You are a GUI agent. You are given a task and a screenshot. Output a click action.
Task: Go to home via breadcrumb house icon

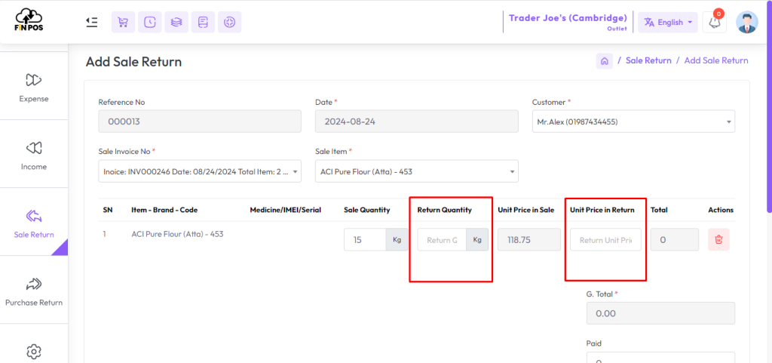click(605, 61)
